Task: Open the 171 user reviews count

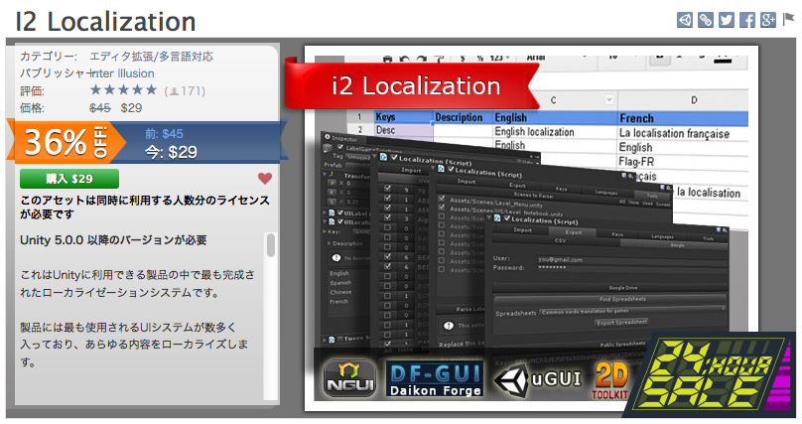Action: [x=185, y=91]
